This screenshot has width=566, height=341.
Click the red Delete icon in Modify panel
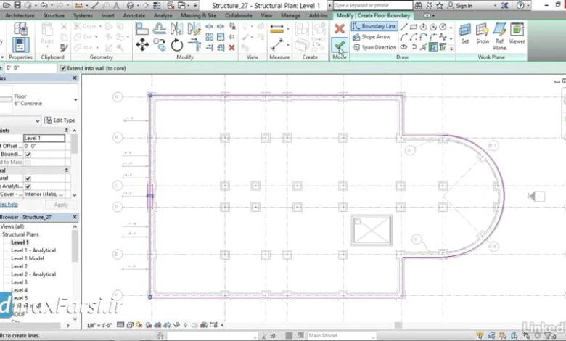[231, 47]
